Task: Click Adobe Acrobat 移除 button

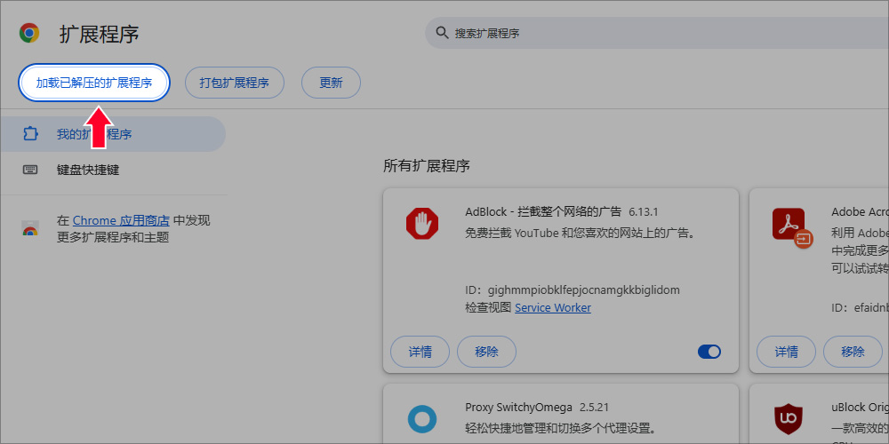Action: tap(853, 352)
